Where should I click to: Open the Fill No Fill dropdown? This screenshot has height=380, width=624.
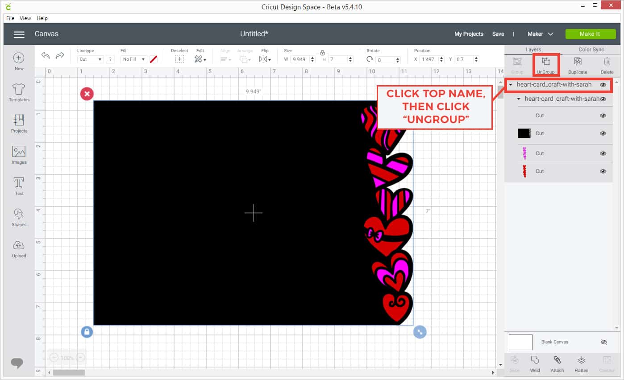tap(134, 59)
